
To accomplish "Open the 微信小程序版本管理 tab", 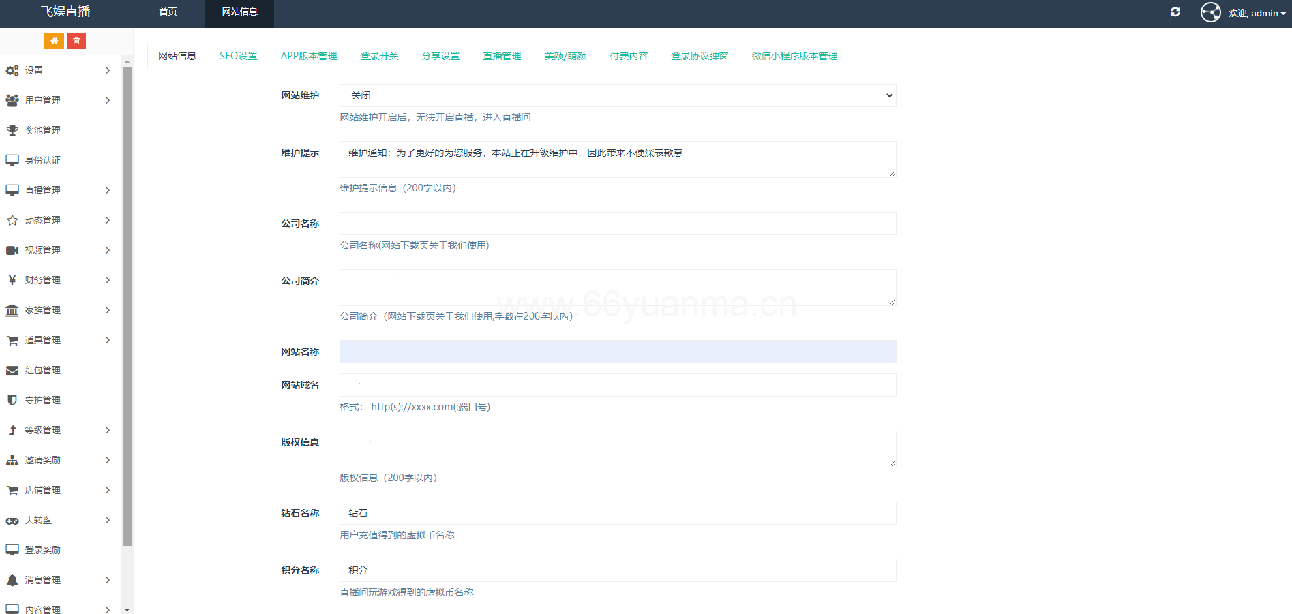I will click(x=794, y=56).
